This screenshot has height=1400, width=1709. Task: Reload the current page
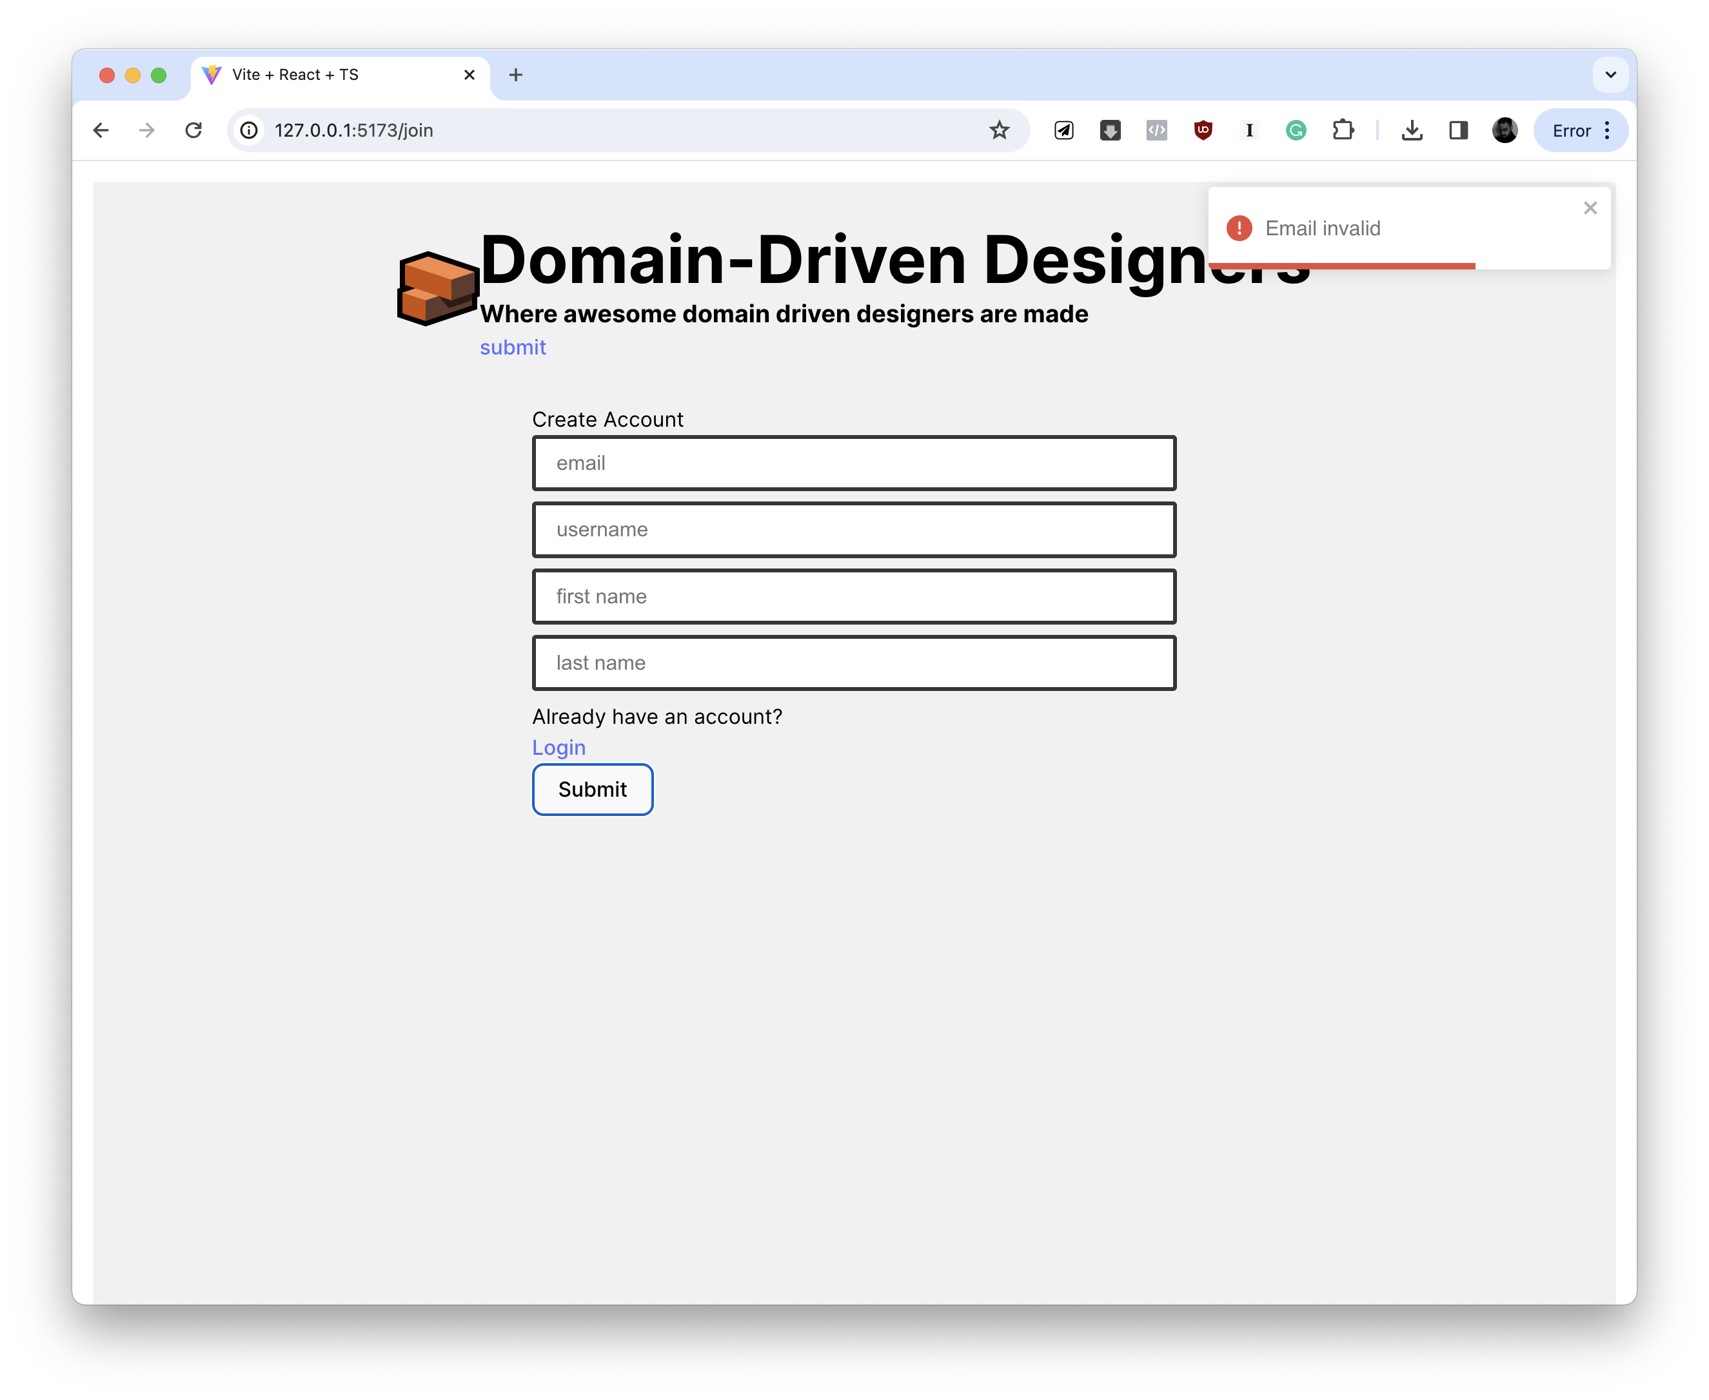coord(193,131)
